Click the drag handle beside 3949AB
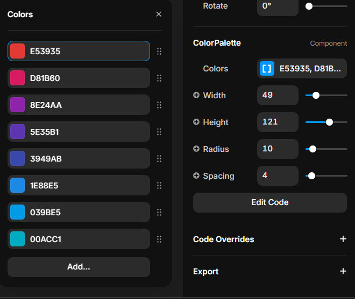This screenshot has width=355, height=299. pos(159,159)
